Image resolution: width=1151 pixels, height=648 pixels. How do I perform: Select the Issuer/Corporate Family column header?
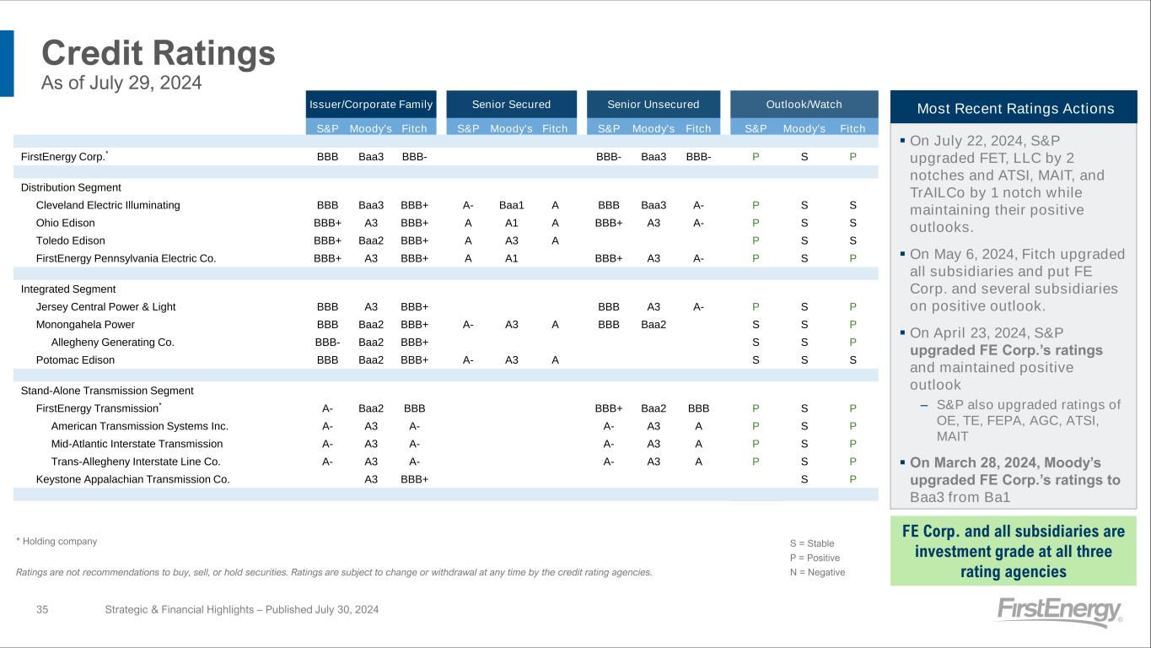pos(371,105)
